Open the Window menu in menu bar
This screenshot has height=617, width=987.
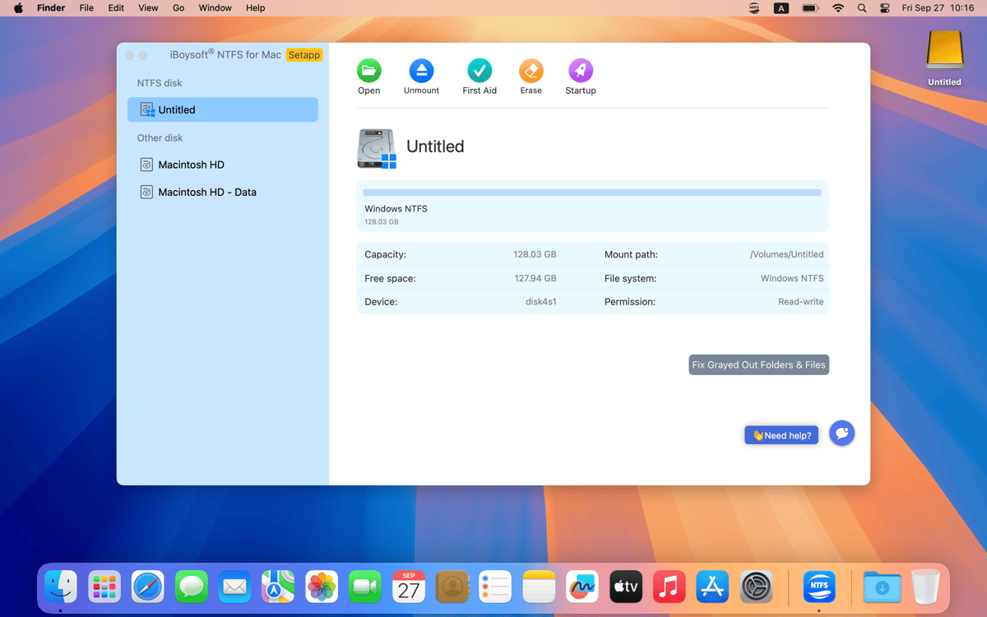click(x=215, y=8)
